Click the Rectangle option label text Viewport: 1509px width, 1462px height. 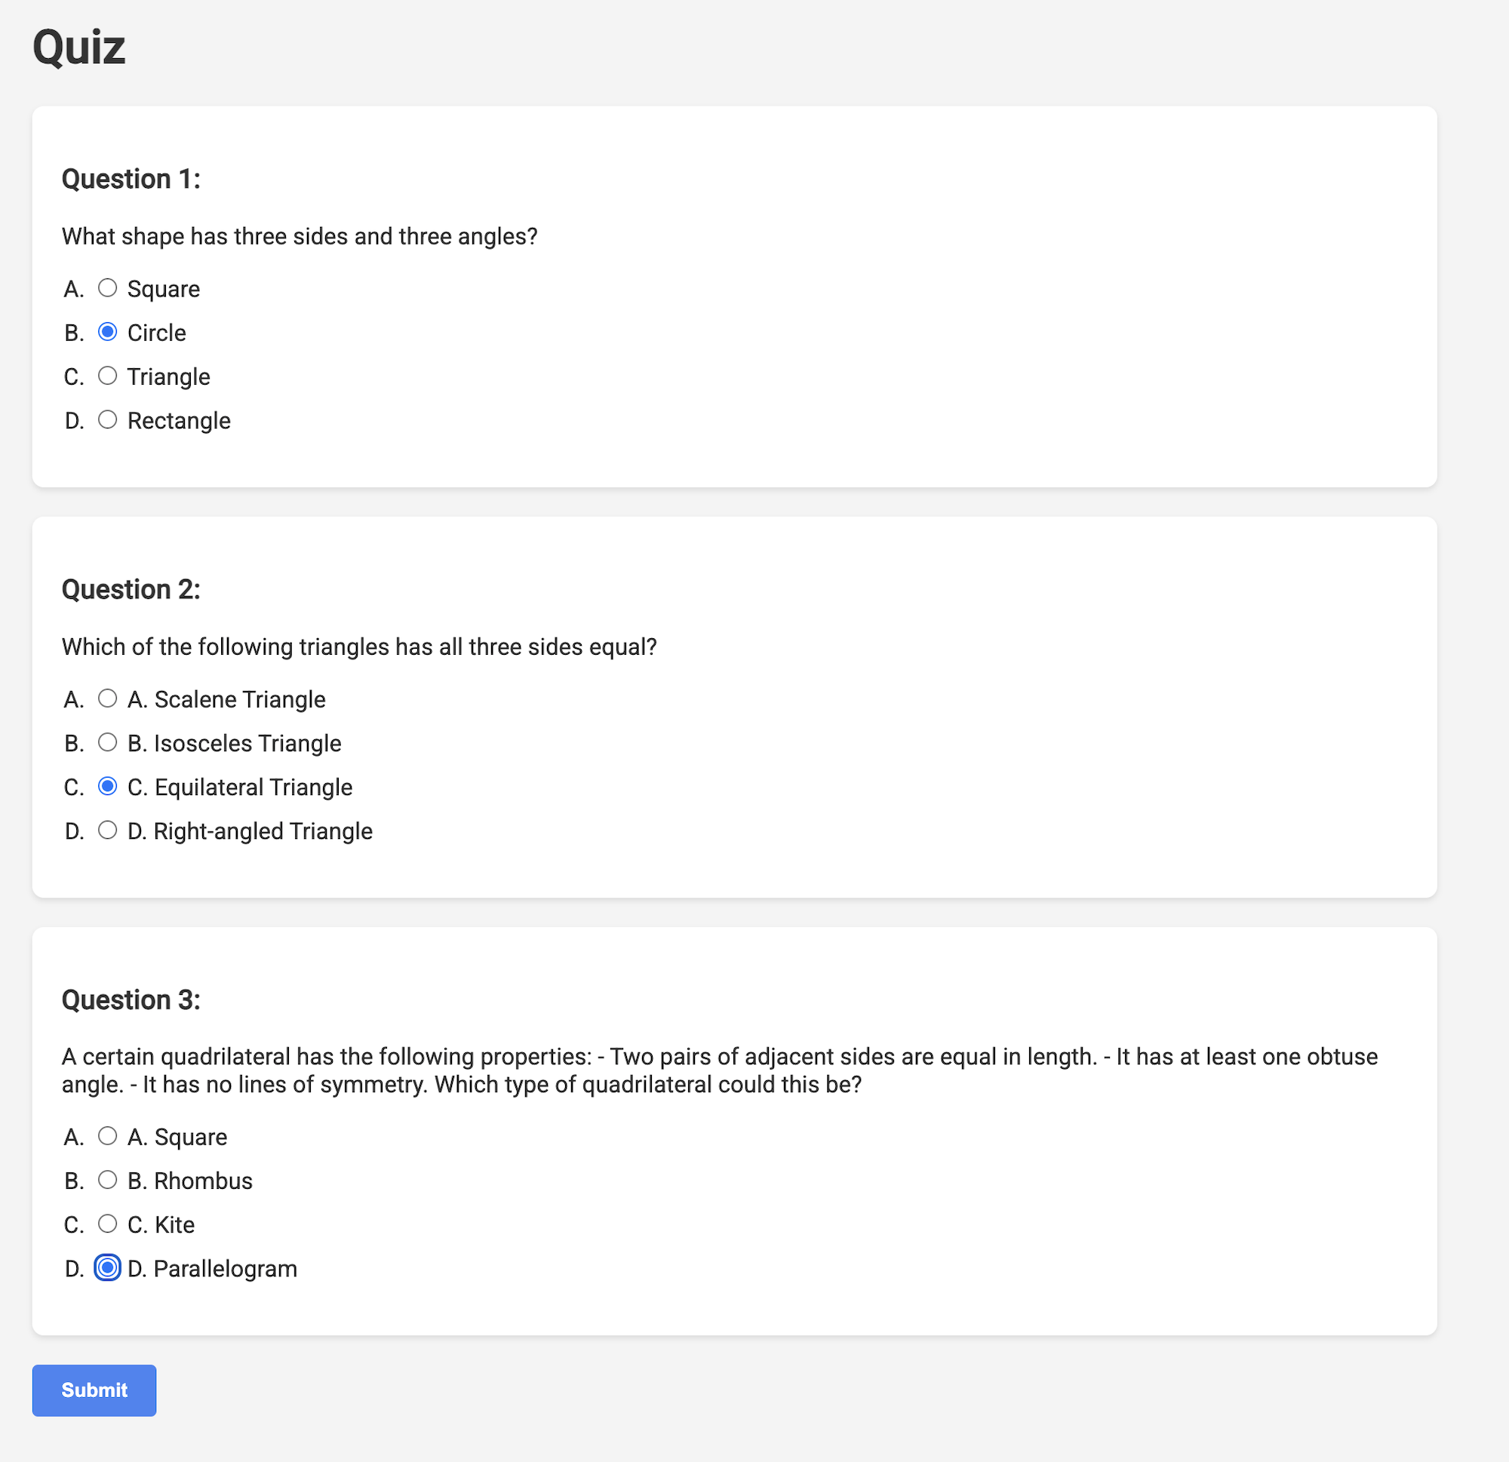(179, 420)
